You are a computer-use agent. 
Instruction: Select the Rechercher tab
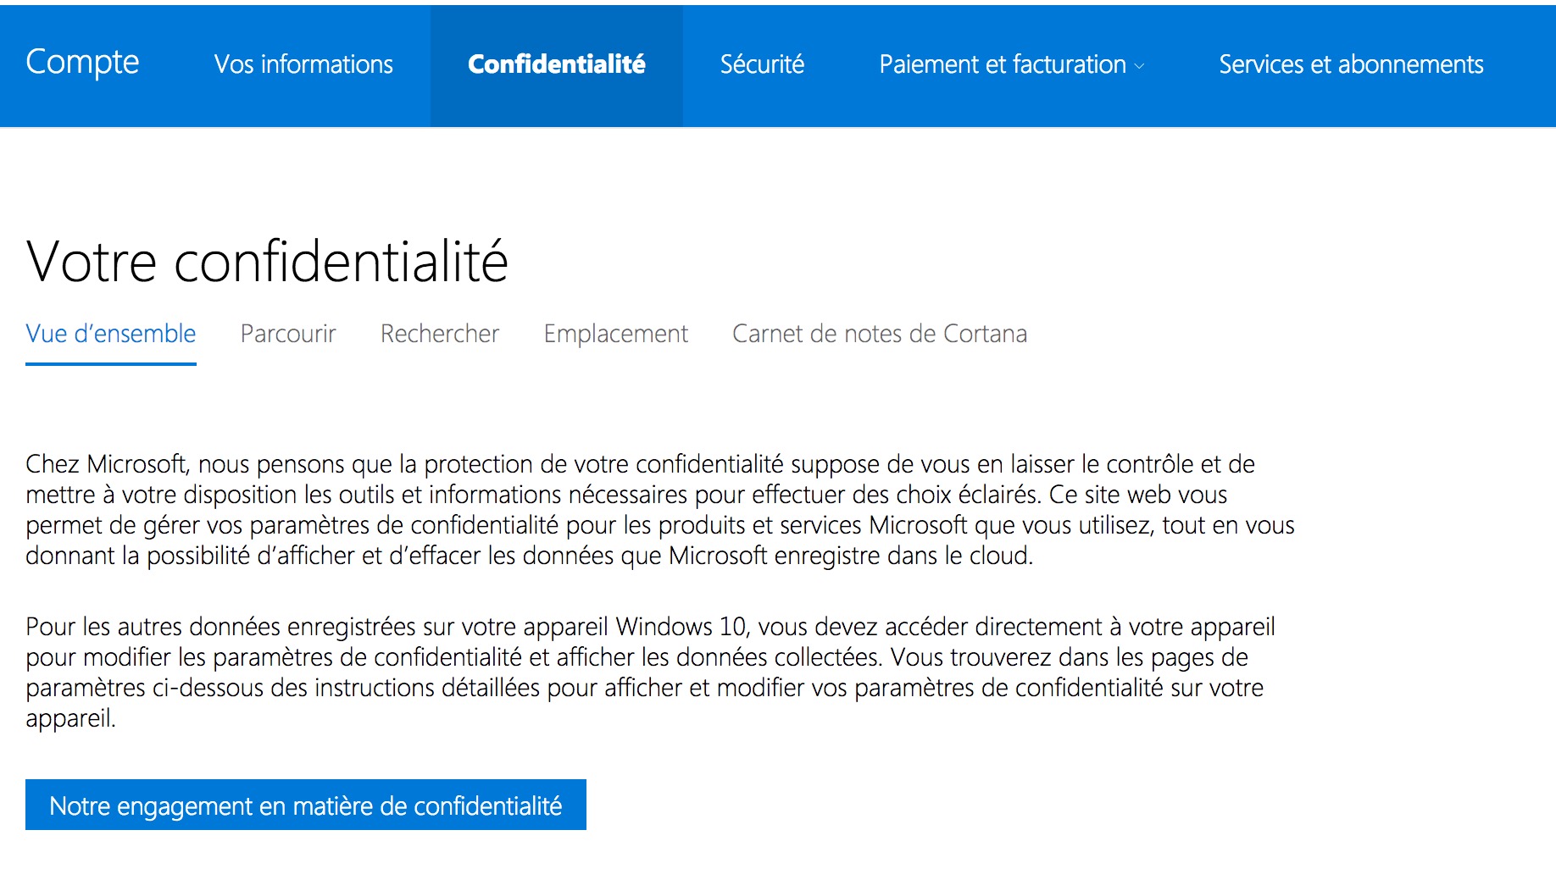(440, 334)
